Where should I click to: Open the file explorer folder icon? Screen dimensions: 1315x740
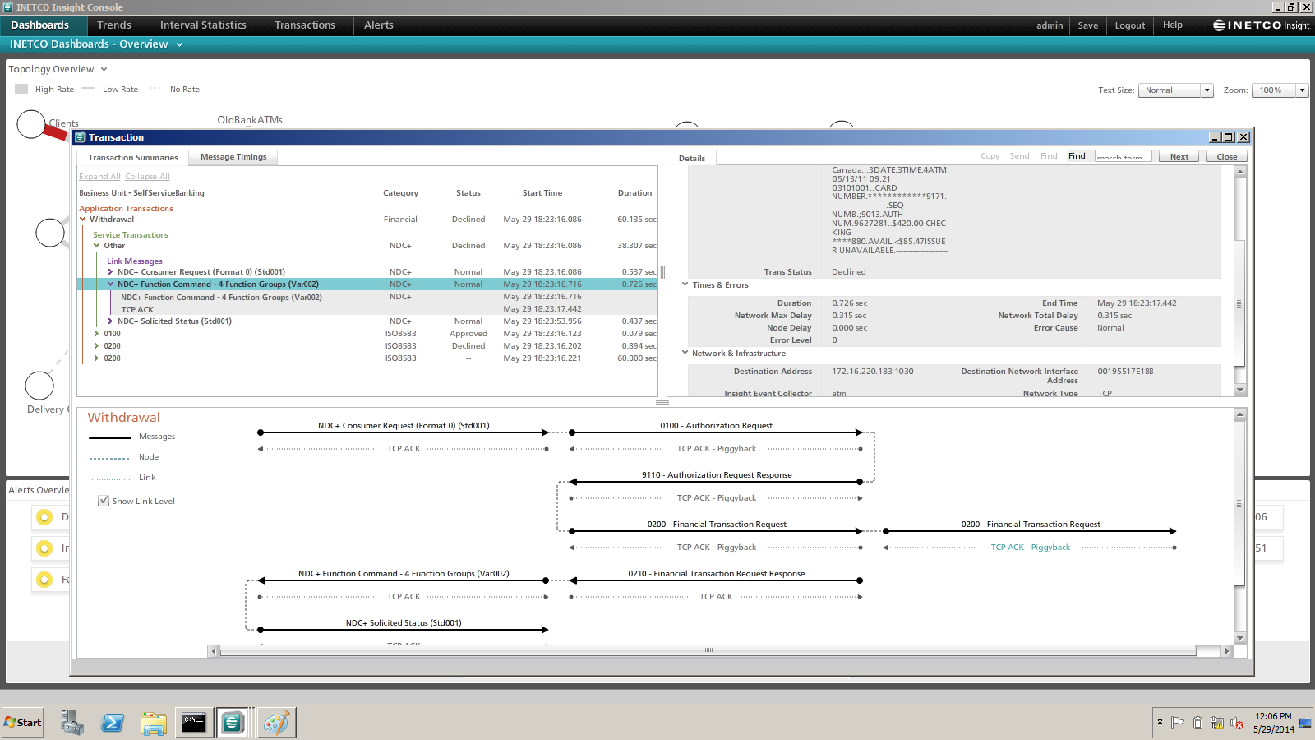153,723
